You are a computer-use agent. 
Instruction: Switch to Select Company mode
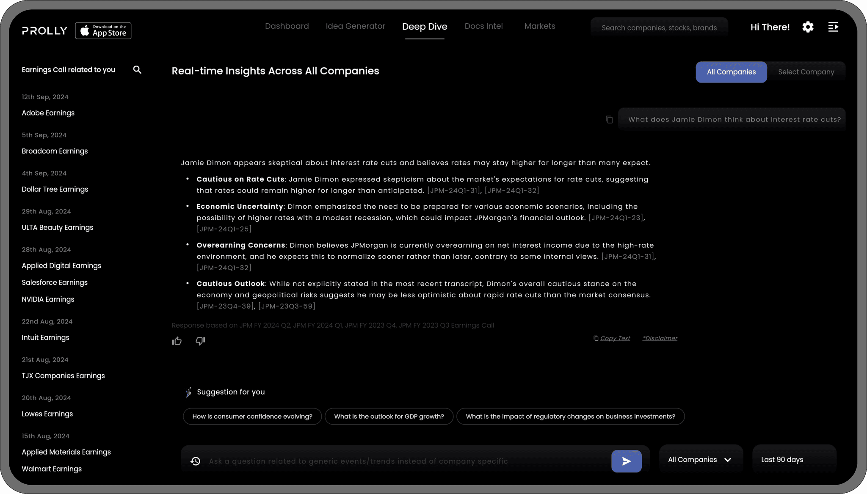pyautogui.click(x=806, y=72)
